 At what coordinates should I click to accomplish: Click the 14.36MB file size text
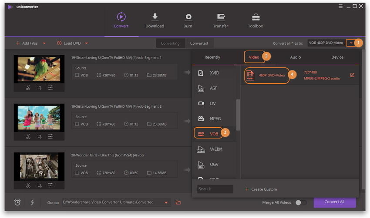(x=159, y=173)
